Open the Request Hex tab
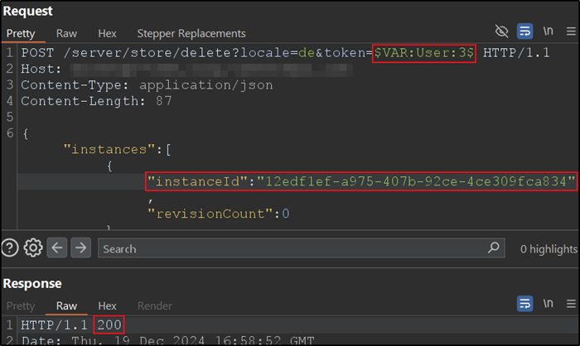The width and height of the screenshot is (580, 346). 107,33
